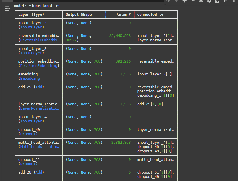Image resolution: width=238 pixels, height=181 pixels.
Task: Select the input_layer_4 layer name
Action: pos(32,117)
